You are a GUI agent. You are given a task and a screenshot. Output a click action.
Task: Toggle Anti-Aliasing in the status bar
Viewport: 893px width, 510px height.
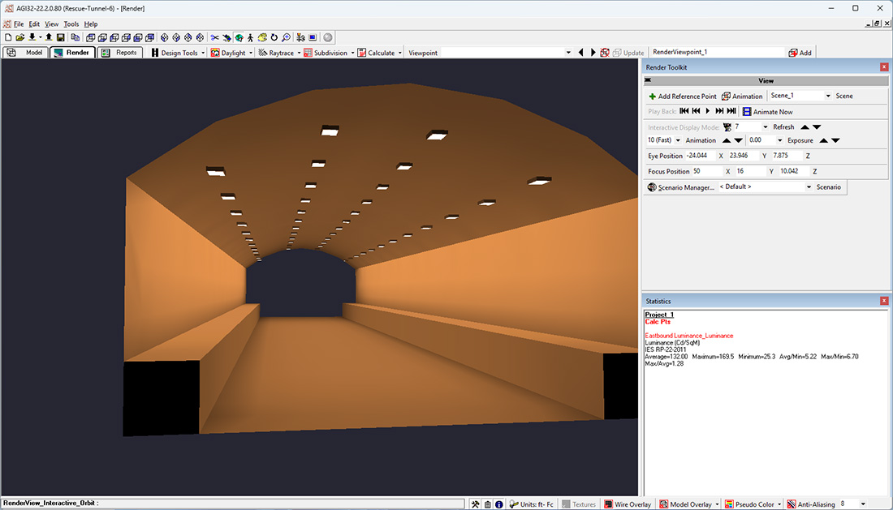click(x=811, y=504)
